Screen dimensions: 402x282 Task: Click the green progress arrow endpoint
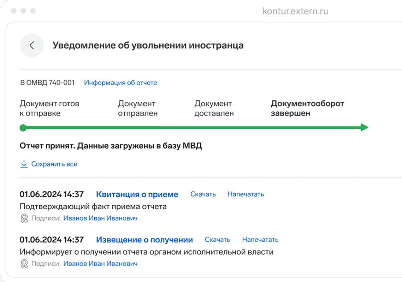[364, 128]
